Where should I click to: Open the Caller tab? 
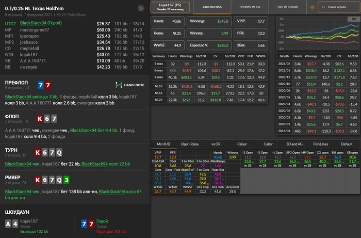(x=268, y=144)
